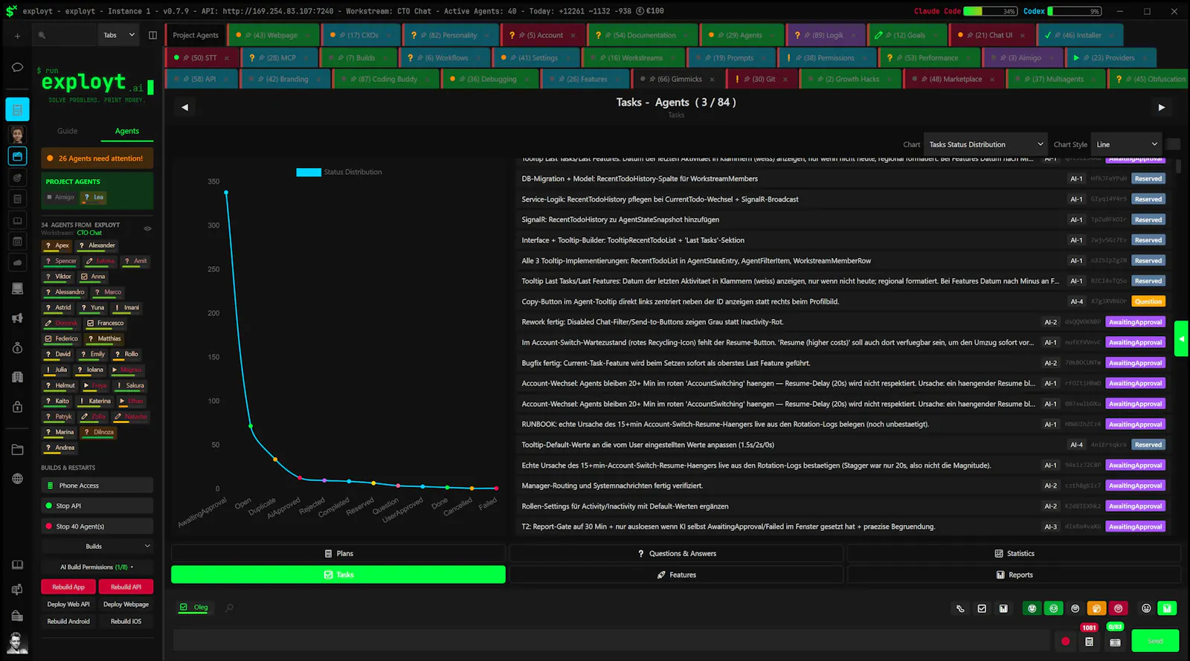This screenshot has height=661, width=1190.
Task: Open the open-book icon in upper sidebar
Action: click(17, 220)
